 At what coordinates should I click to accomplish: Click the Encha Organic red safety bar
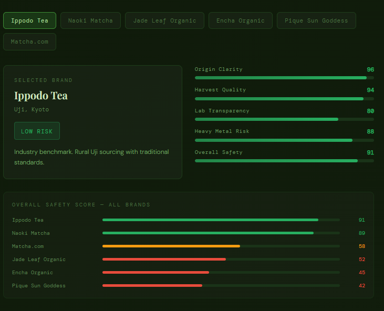click(x=156, y=272)
